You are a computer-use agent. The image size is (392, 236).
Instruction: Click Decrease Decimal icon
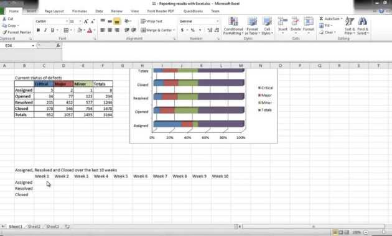pyautogui.click(x=217, y=30)
